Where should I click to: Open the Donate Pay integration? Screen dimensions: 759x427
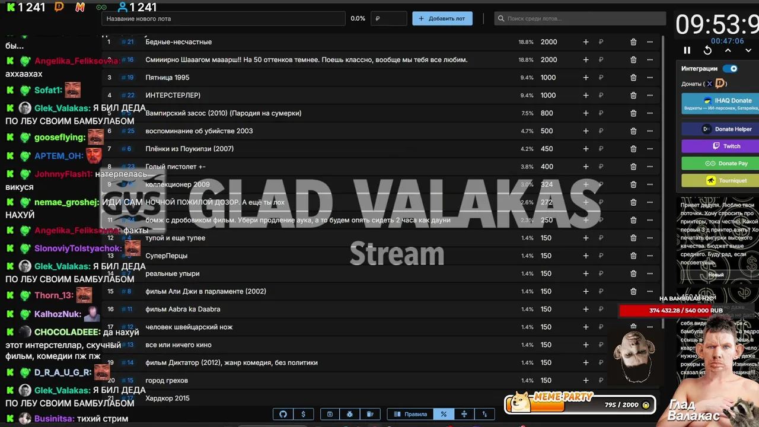720,163
